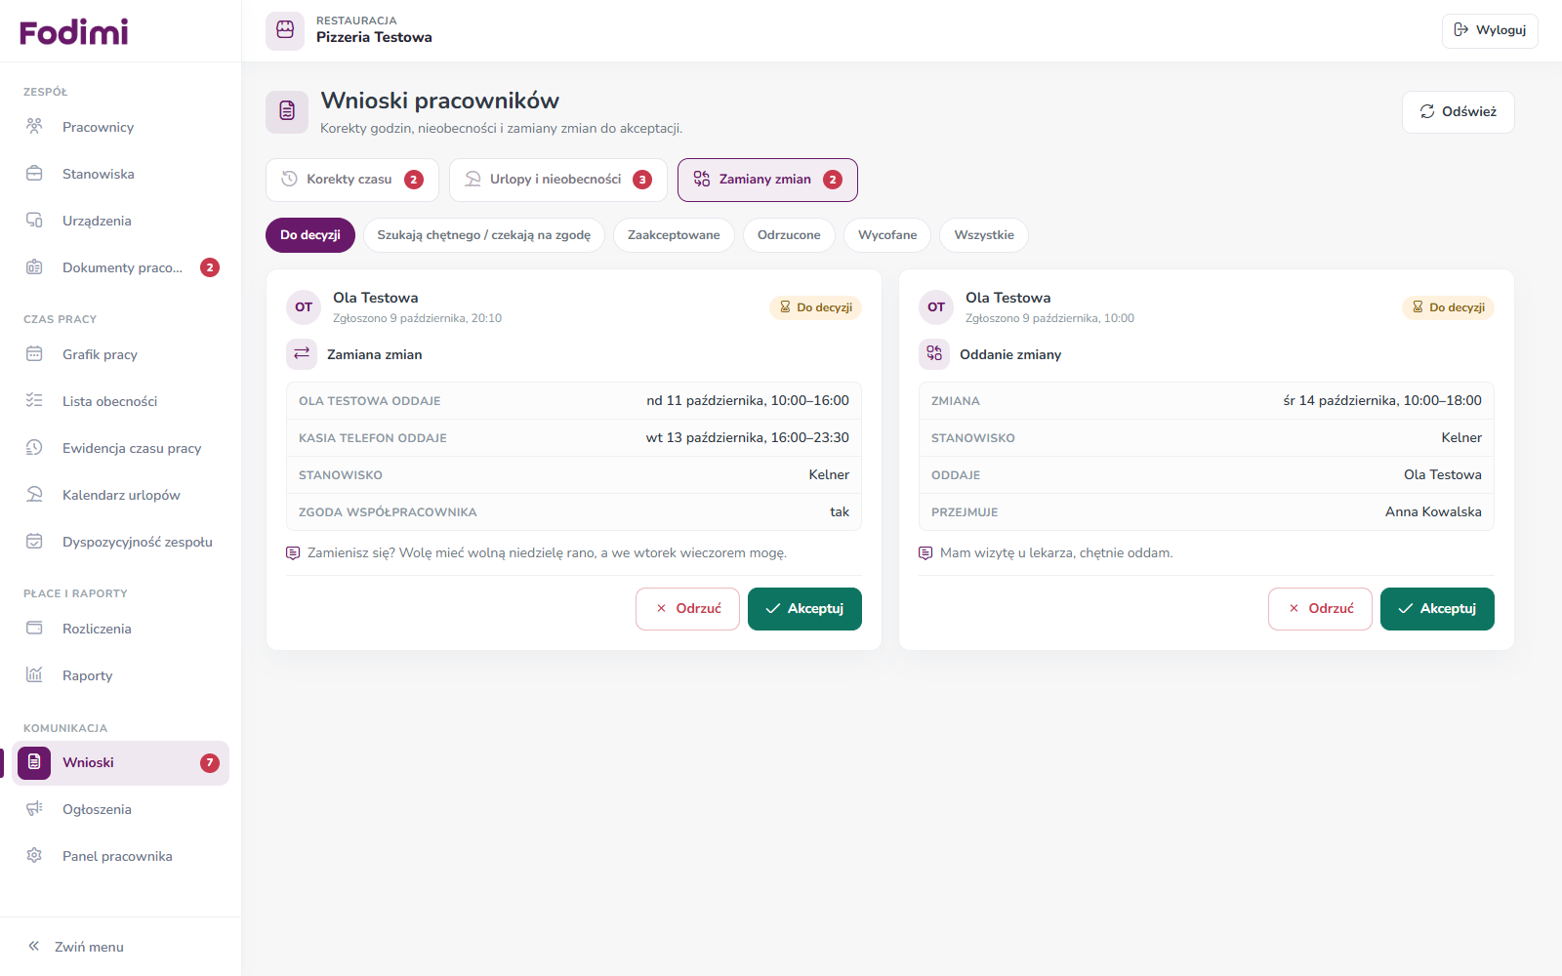This screenshot has width=1562, height=976.
Task: Filter by Odrzucone requests
Action: point(789,235)
